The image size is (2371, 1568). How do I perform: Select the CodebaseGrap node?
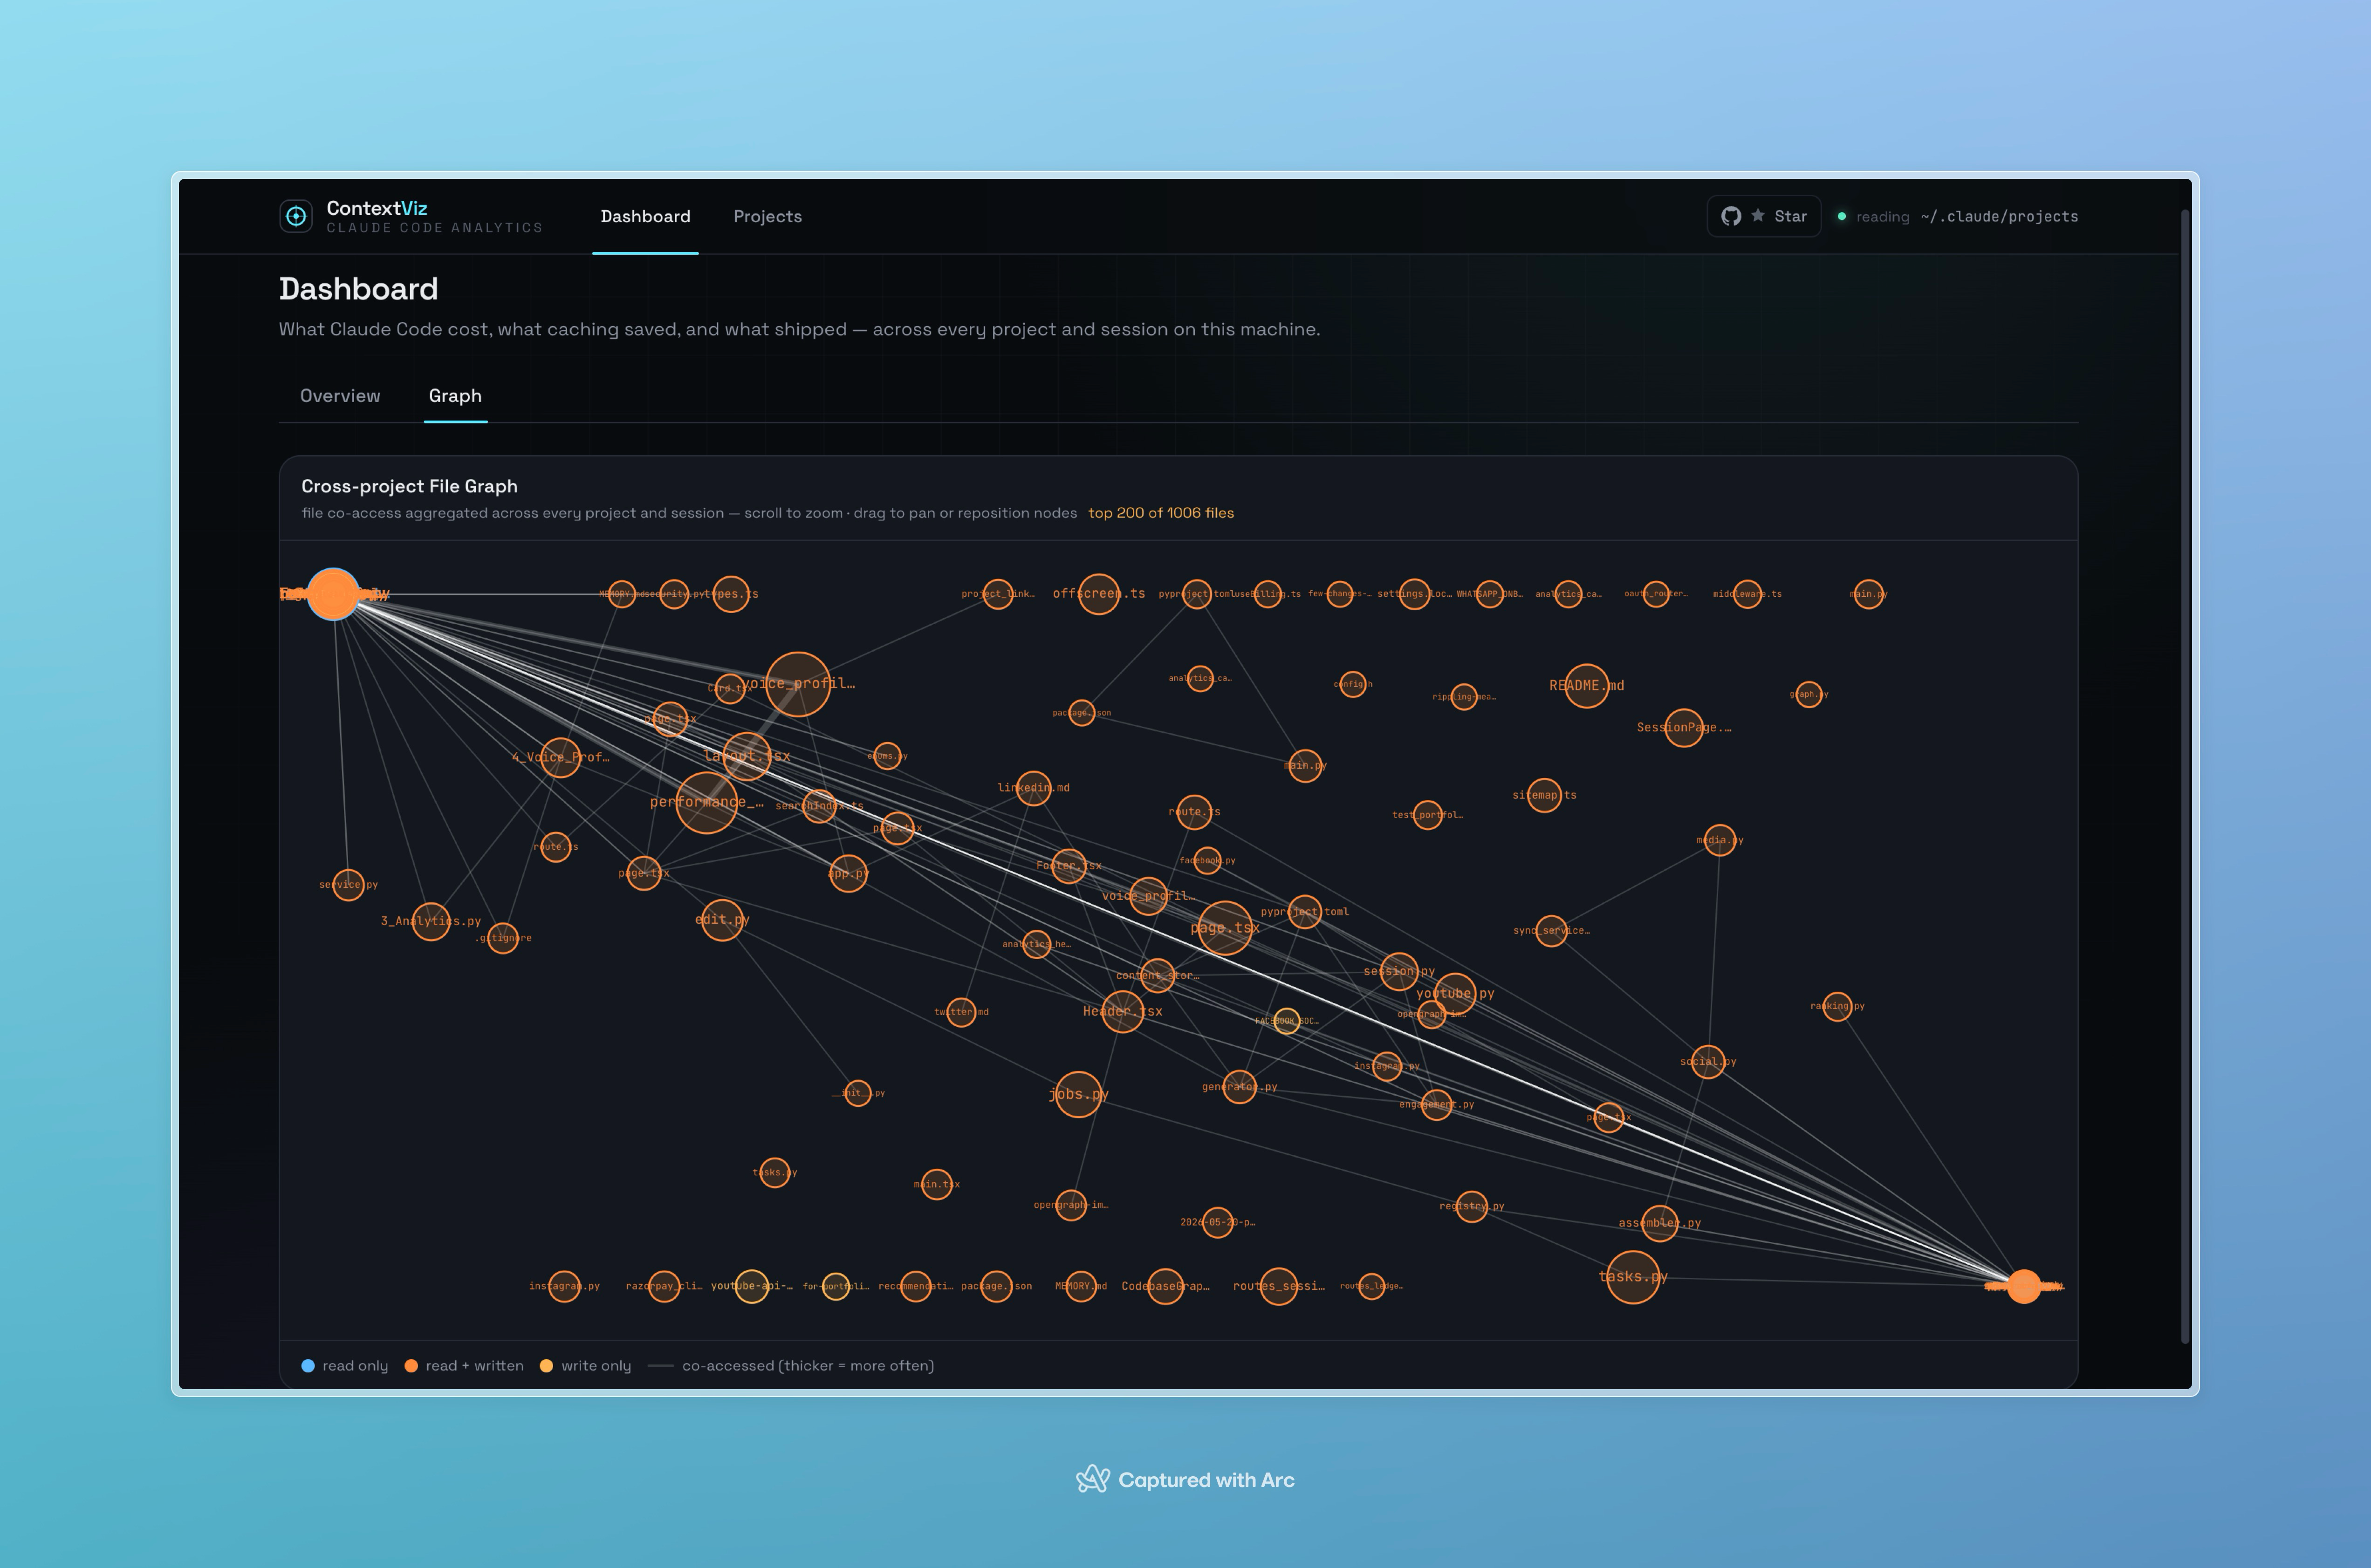(x=1165, y=1286)
